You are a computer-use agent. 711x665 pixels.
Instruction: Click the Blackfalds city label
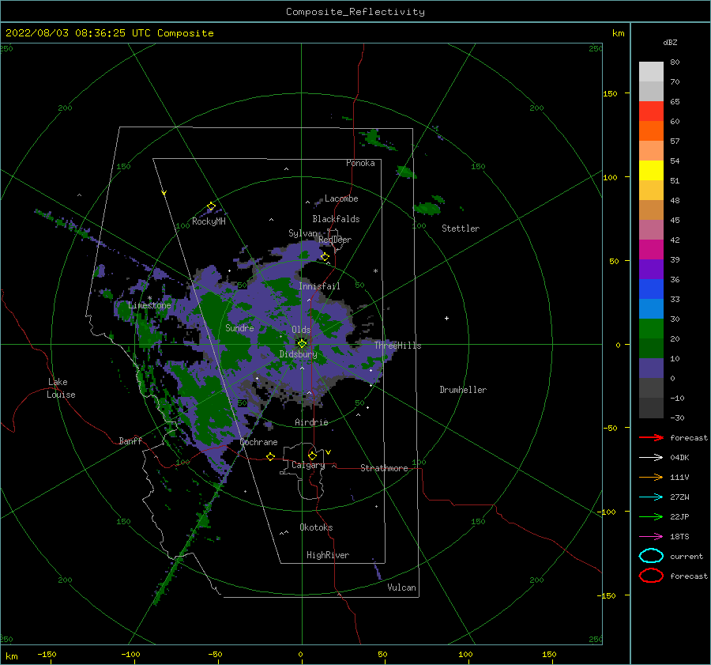click(x=336, y=219)
